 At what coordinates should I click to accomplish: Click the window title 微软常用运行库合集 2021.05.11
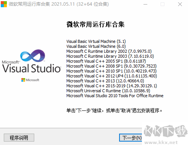[x=59, y=4]
